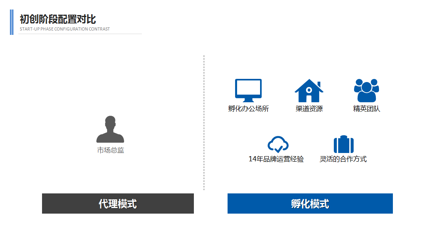Screen dimensions: 425x237
Task: Select the 渠道资源 text label
Action: (309, 109)
